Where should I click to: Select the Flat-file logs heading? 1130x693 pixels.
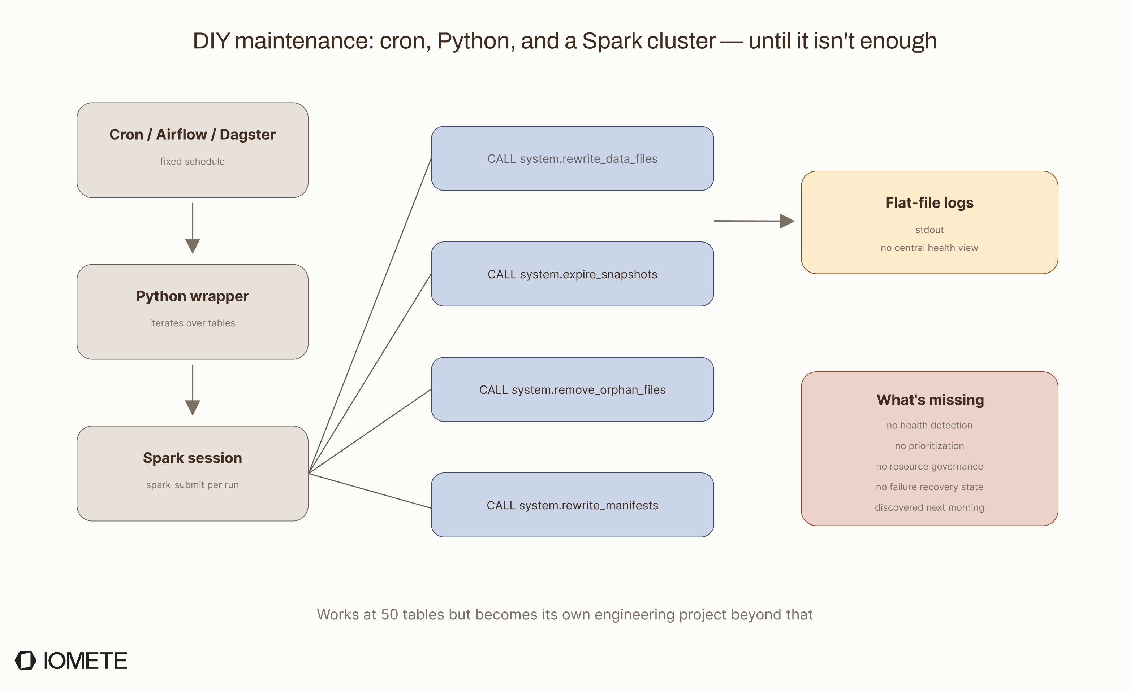pos(930,202)
